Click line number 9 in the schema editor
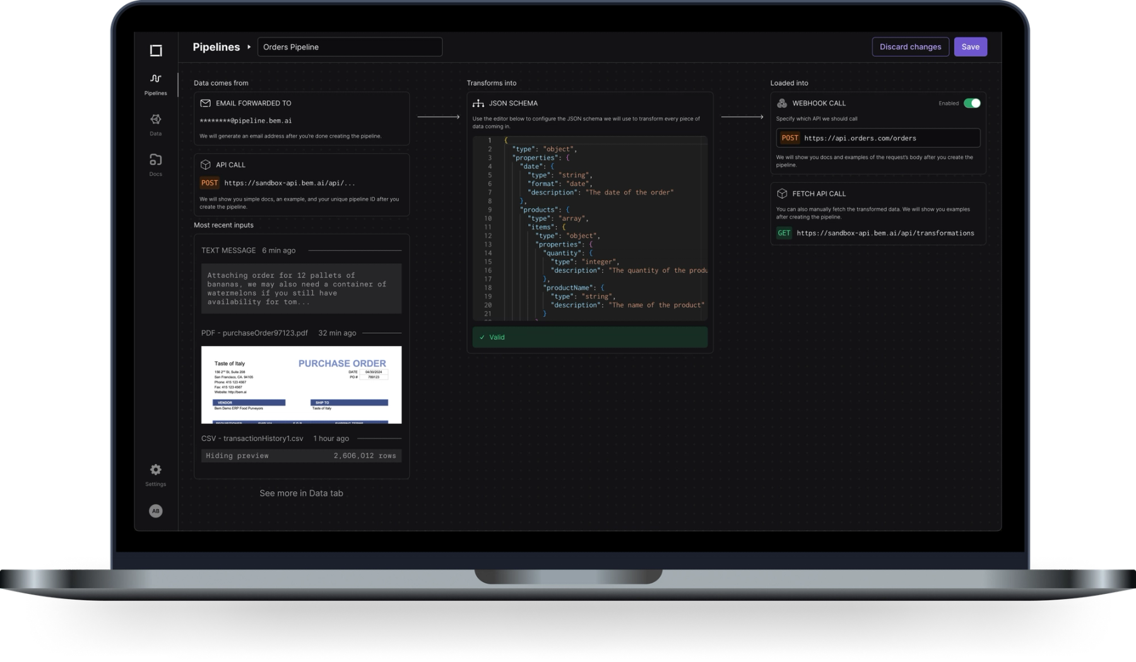 click(490, 210)
